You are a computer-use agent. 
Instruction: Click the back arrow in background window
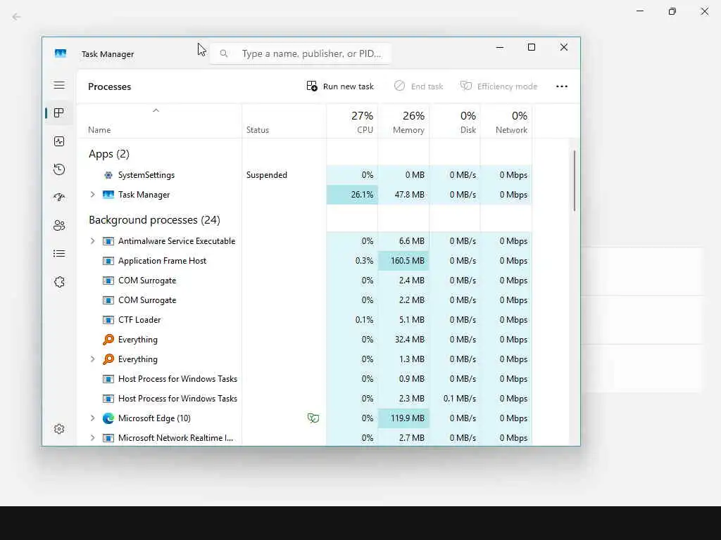(x=17, y=17)
